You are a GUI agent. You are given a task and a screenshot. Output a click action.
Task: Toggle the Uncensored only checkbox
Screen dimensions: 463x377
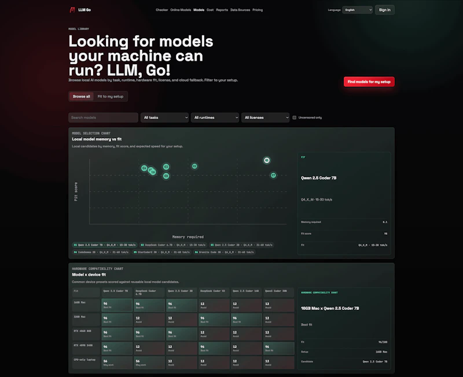coord(295,117)
